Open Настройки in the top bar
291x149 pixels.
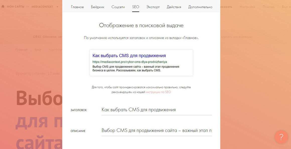tap(247, 7)
